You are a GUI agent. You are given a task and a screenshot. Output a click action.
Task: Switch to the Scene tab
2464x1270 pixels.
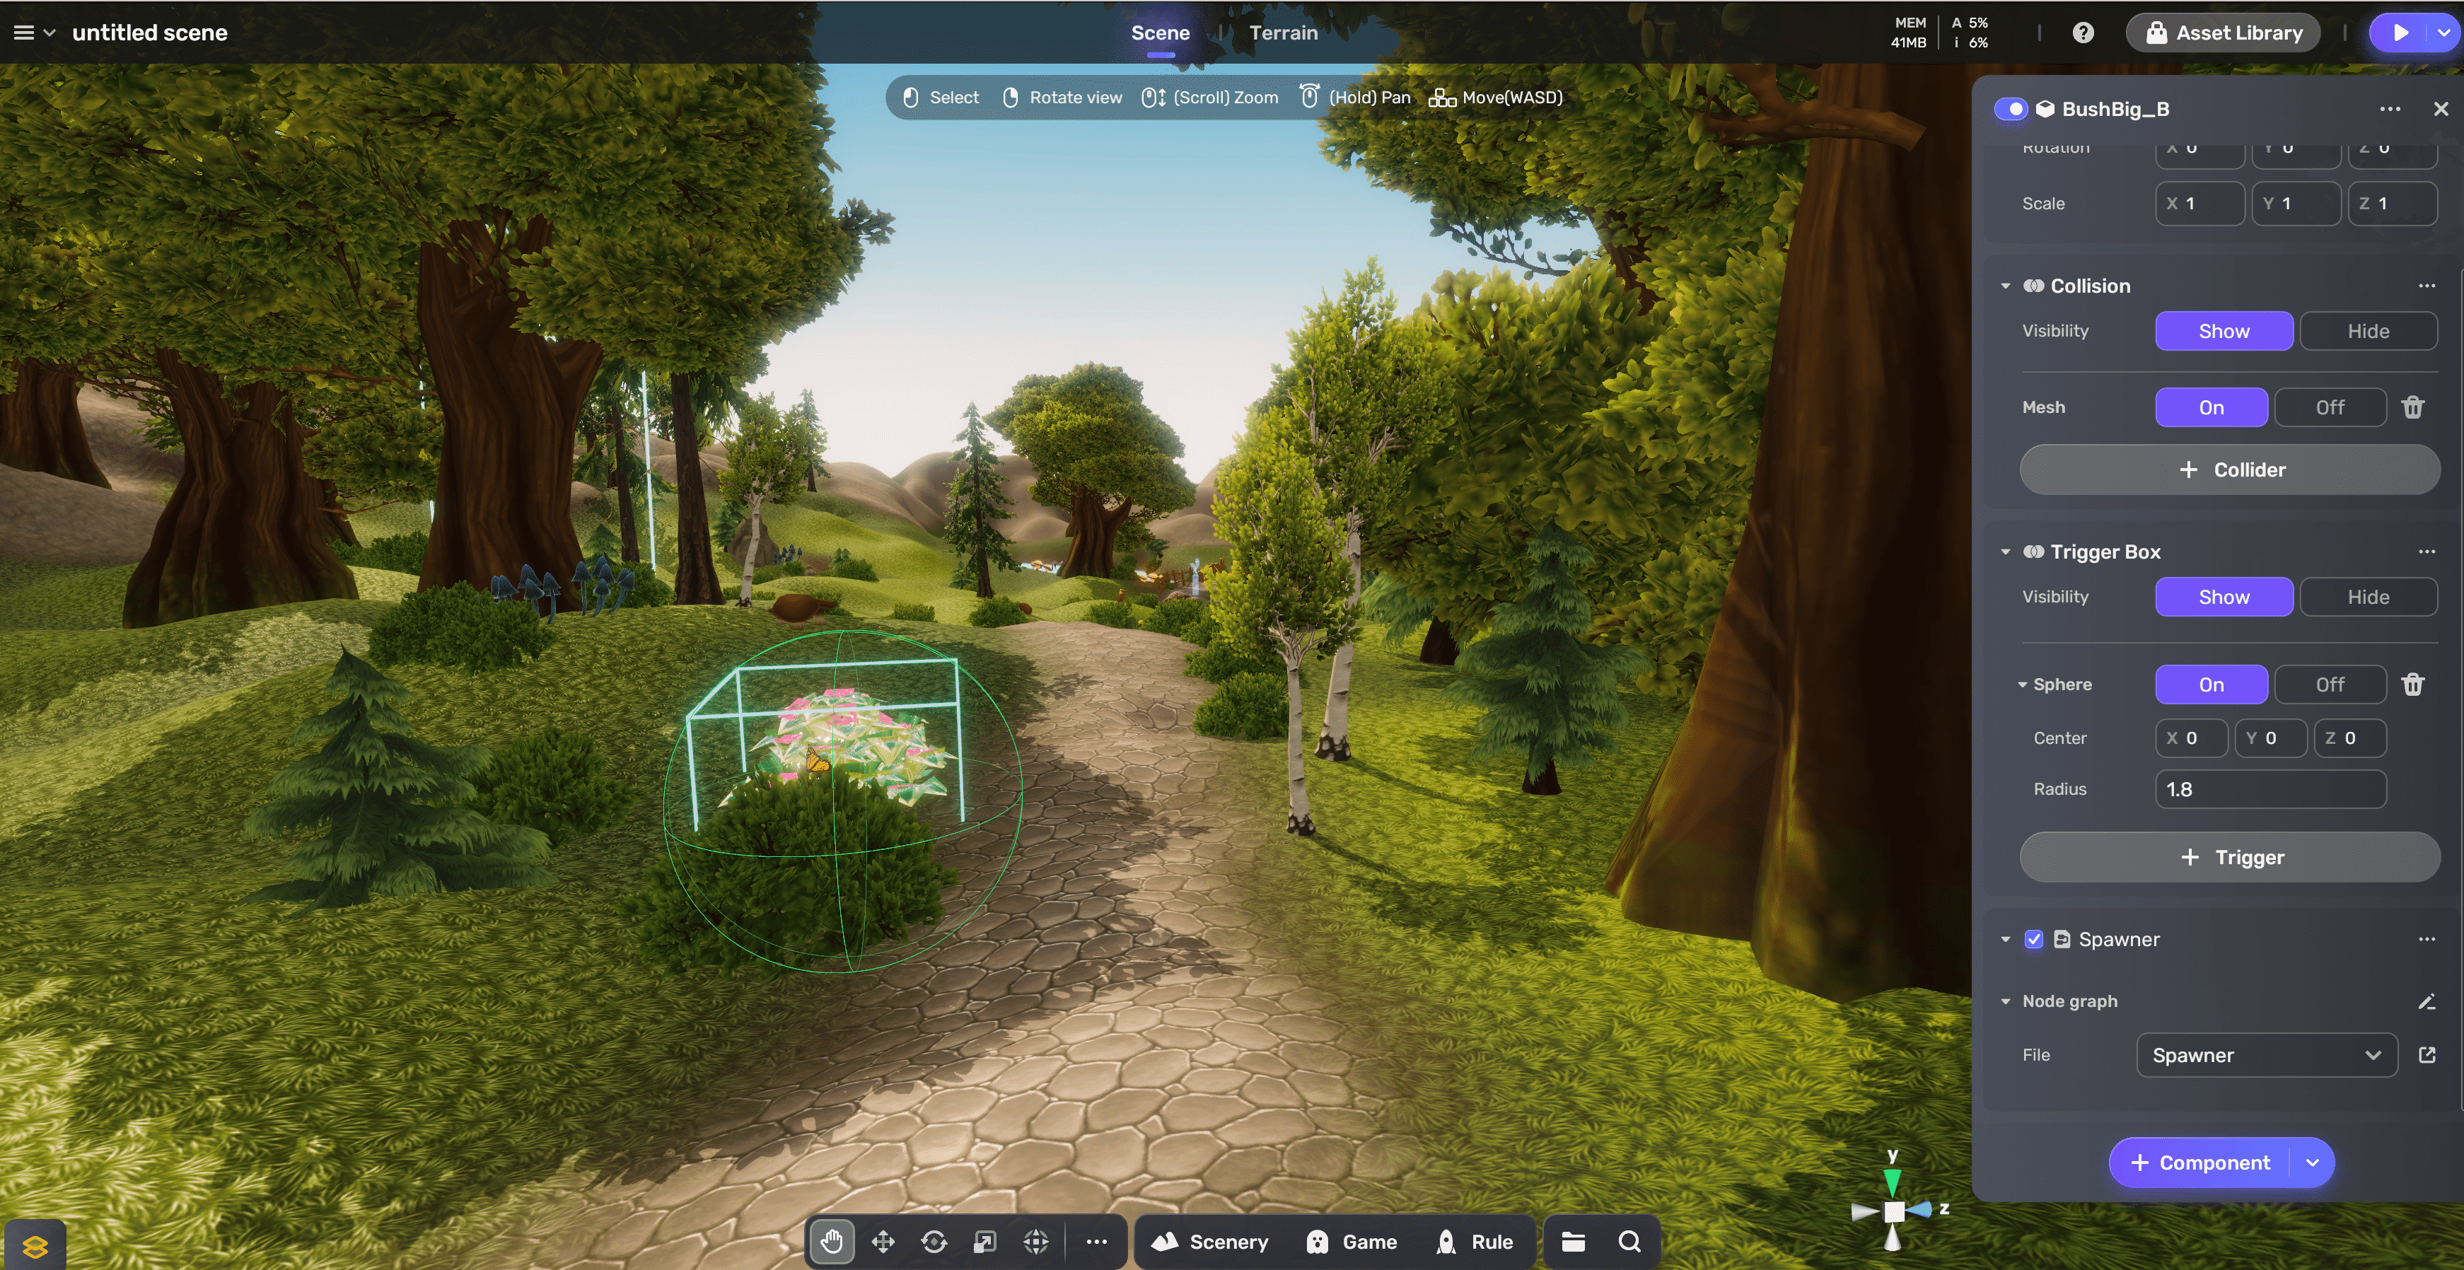coord(1159,33)
